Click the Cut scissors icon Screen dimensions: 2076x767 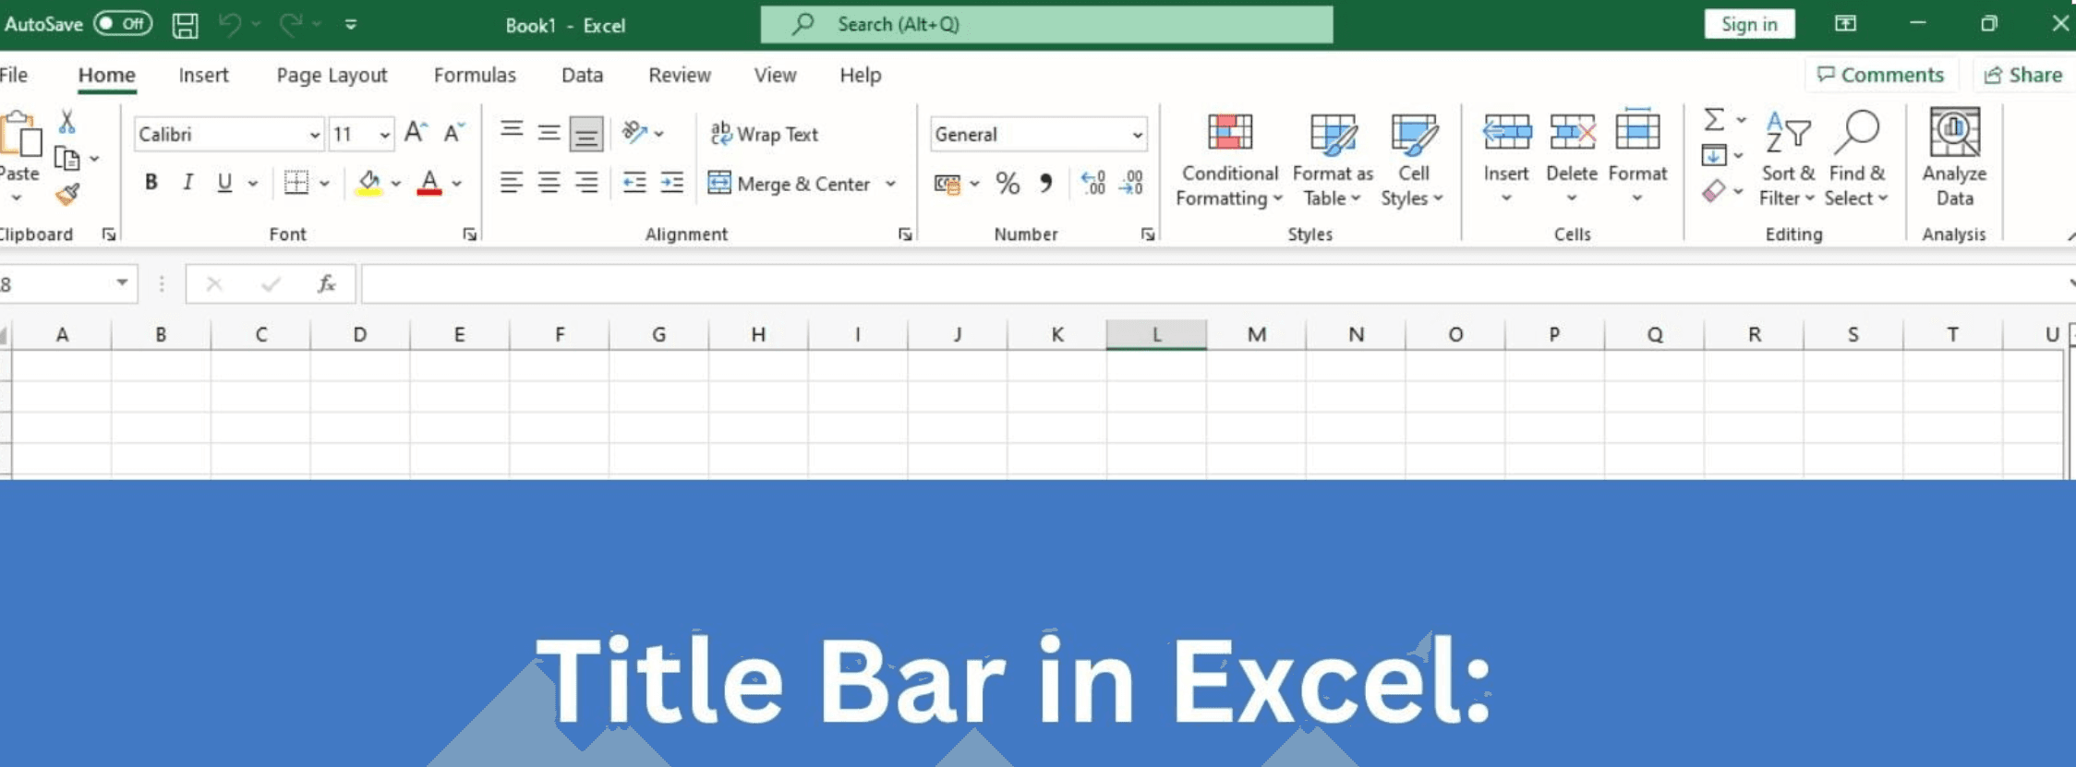pos(67,122)
